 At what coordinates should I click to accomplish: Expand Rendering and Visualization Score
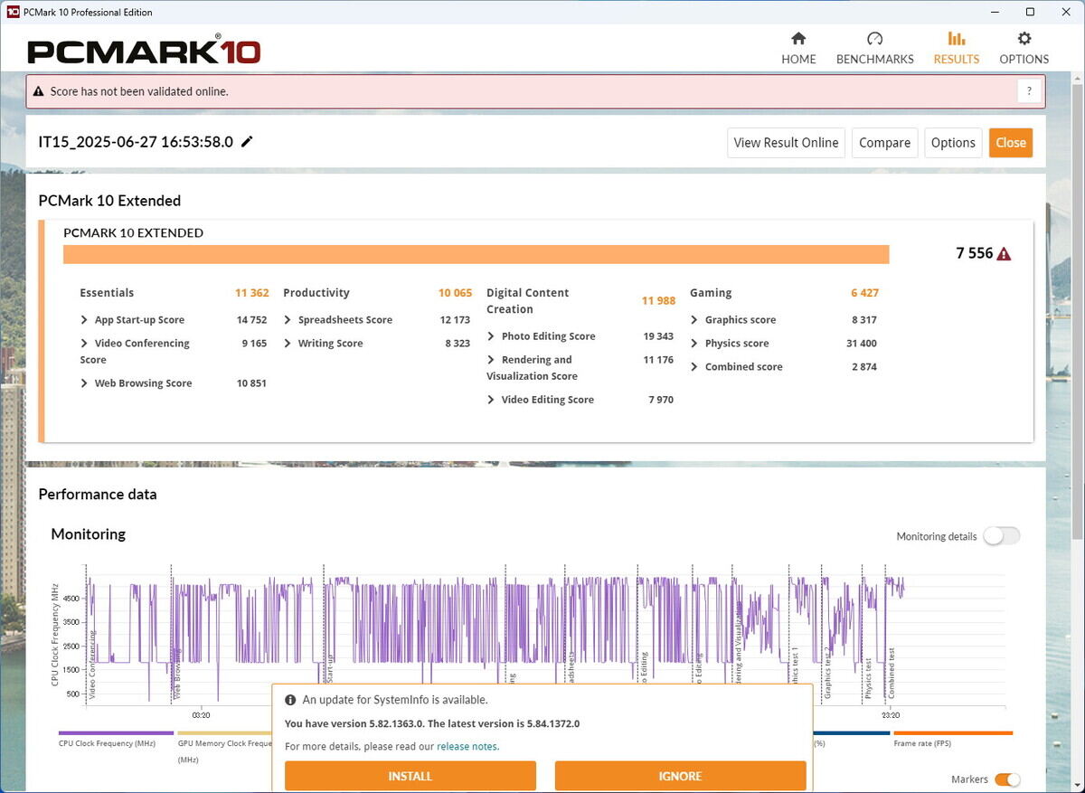tap(492, 360)
